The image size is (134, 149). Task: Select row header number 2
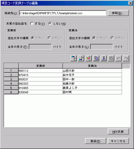tap(11, 75)
